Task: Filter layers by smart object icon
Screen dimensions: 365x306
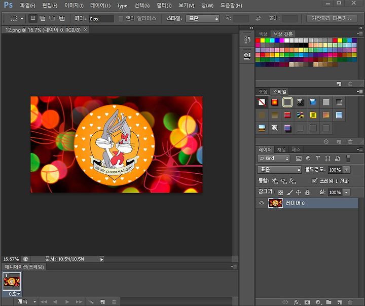Action: point(337,158)
